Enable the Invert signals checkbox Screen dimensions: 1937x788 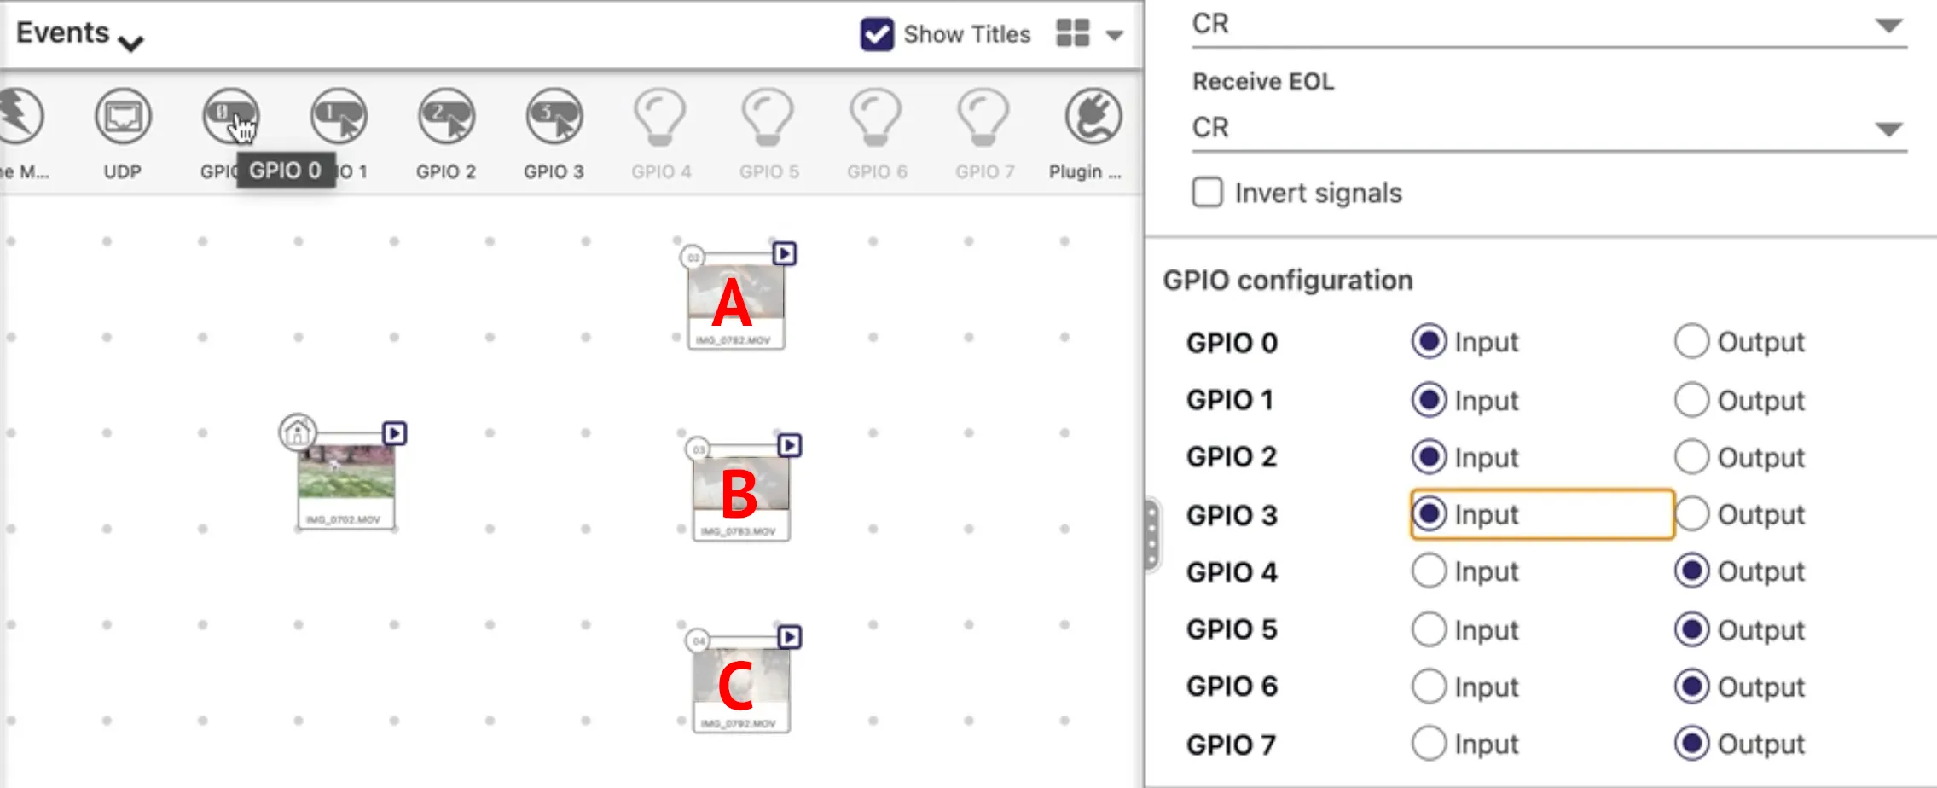(x=1207, y=193)
